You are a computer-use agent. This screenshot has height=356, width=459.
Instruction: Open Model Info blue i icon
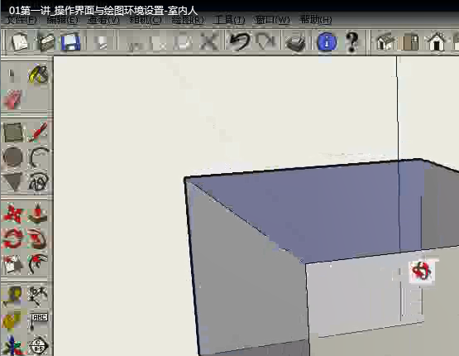[328, 42]
